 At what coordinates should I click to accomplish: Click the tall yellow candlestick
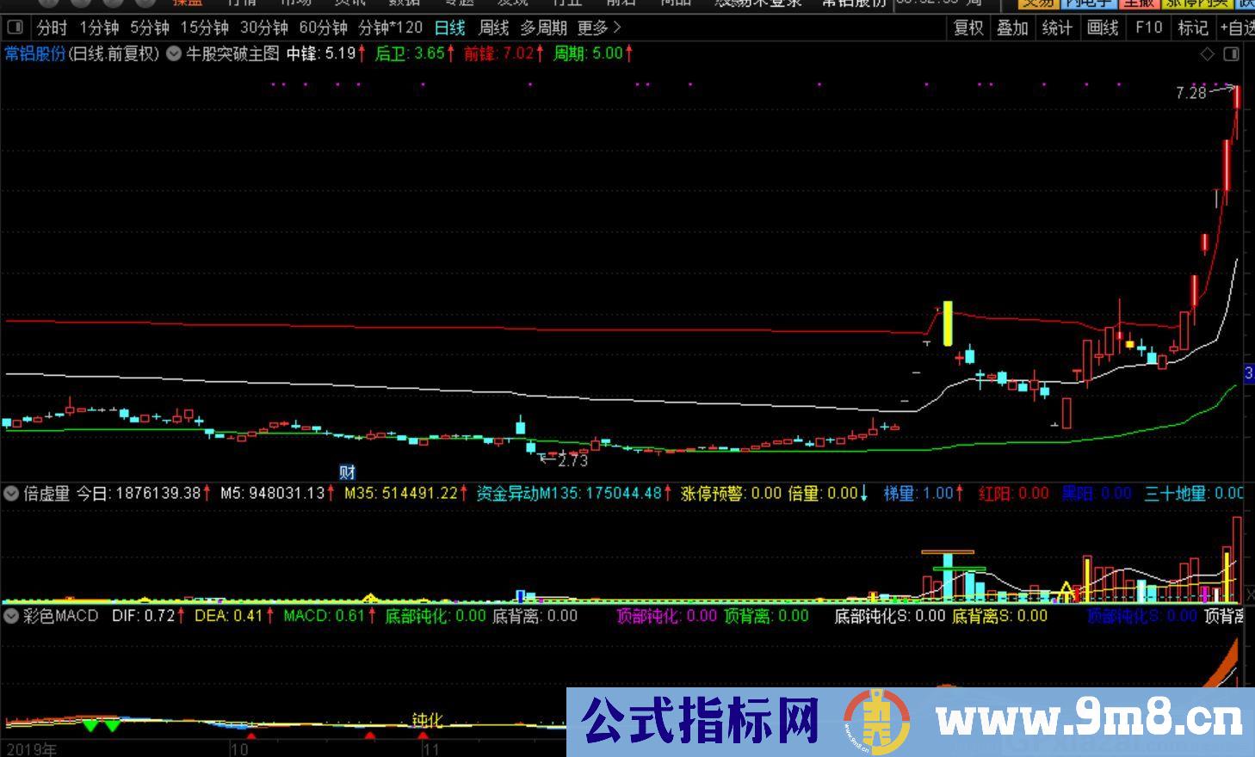pos(948,323)
